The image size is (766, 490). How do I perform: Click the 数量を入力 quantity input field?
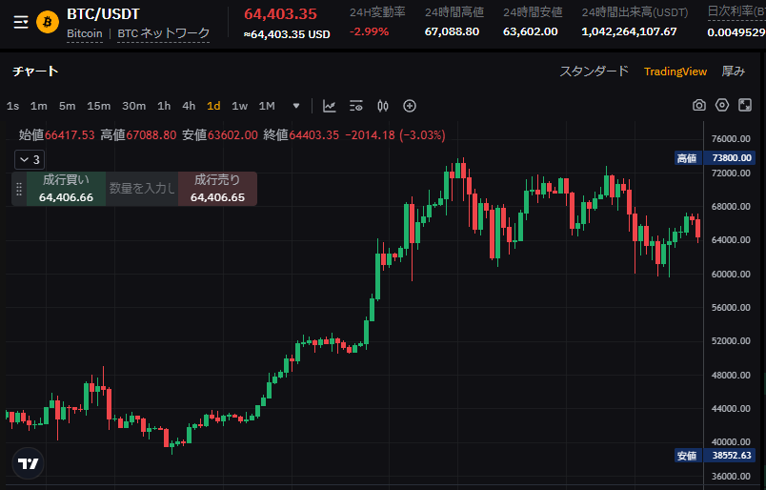[x=142, y=189]
